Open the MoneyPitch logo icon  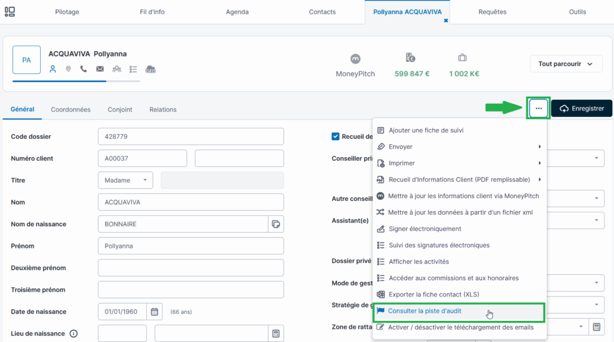click(355, 59)
